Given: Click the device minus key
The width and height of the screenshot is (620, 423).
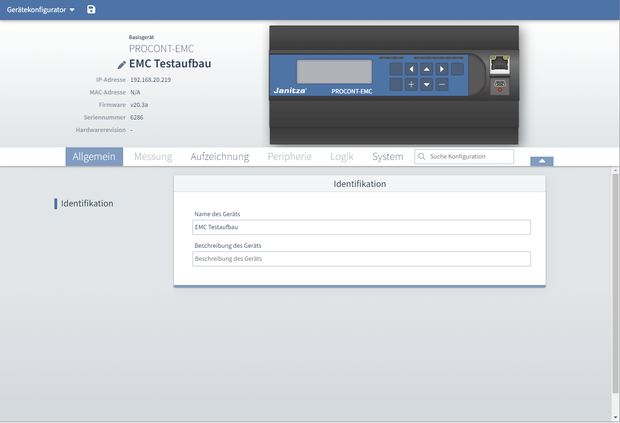Looking at the screenshot, I should click(442, 85).
